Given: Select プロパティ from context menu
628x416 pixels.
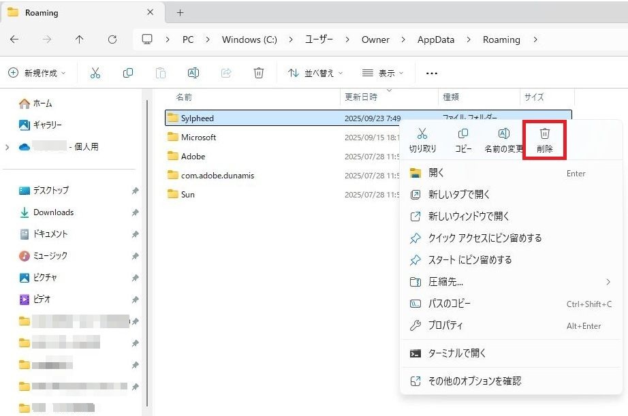Looking at the screenshot, I should [445, 325].
